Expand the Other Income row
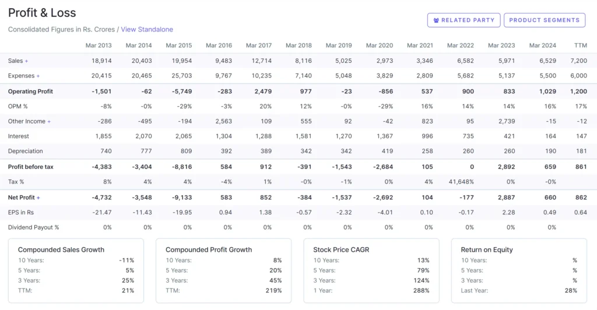The height and width of the screenshot is (310, 597). [x=49, y=121]
